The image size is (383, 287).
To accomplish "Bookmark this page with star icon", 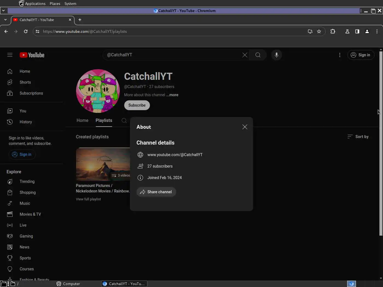I will coord(319,31).
